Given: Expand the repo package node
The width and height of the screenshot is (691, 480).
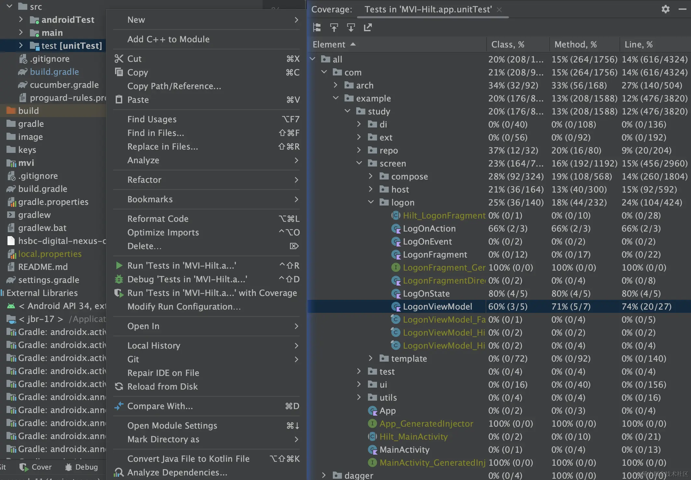Looking at the screenshot, I should click(359, 150).
